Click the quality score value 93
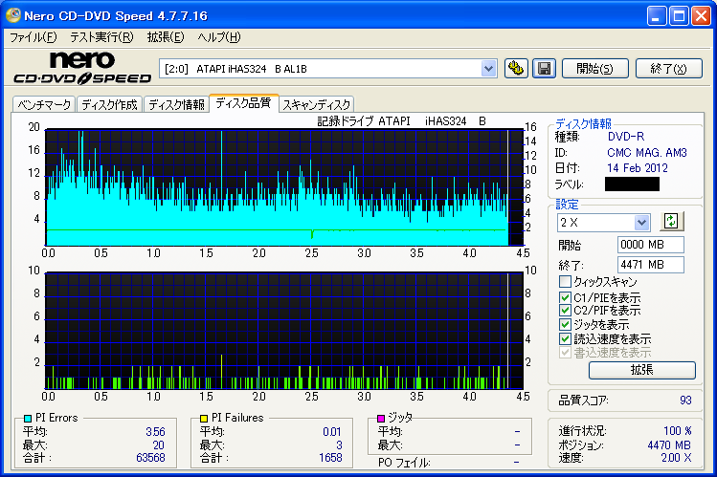This screenshot has height=477, width=717. tap(685, 401)
